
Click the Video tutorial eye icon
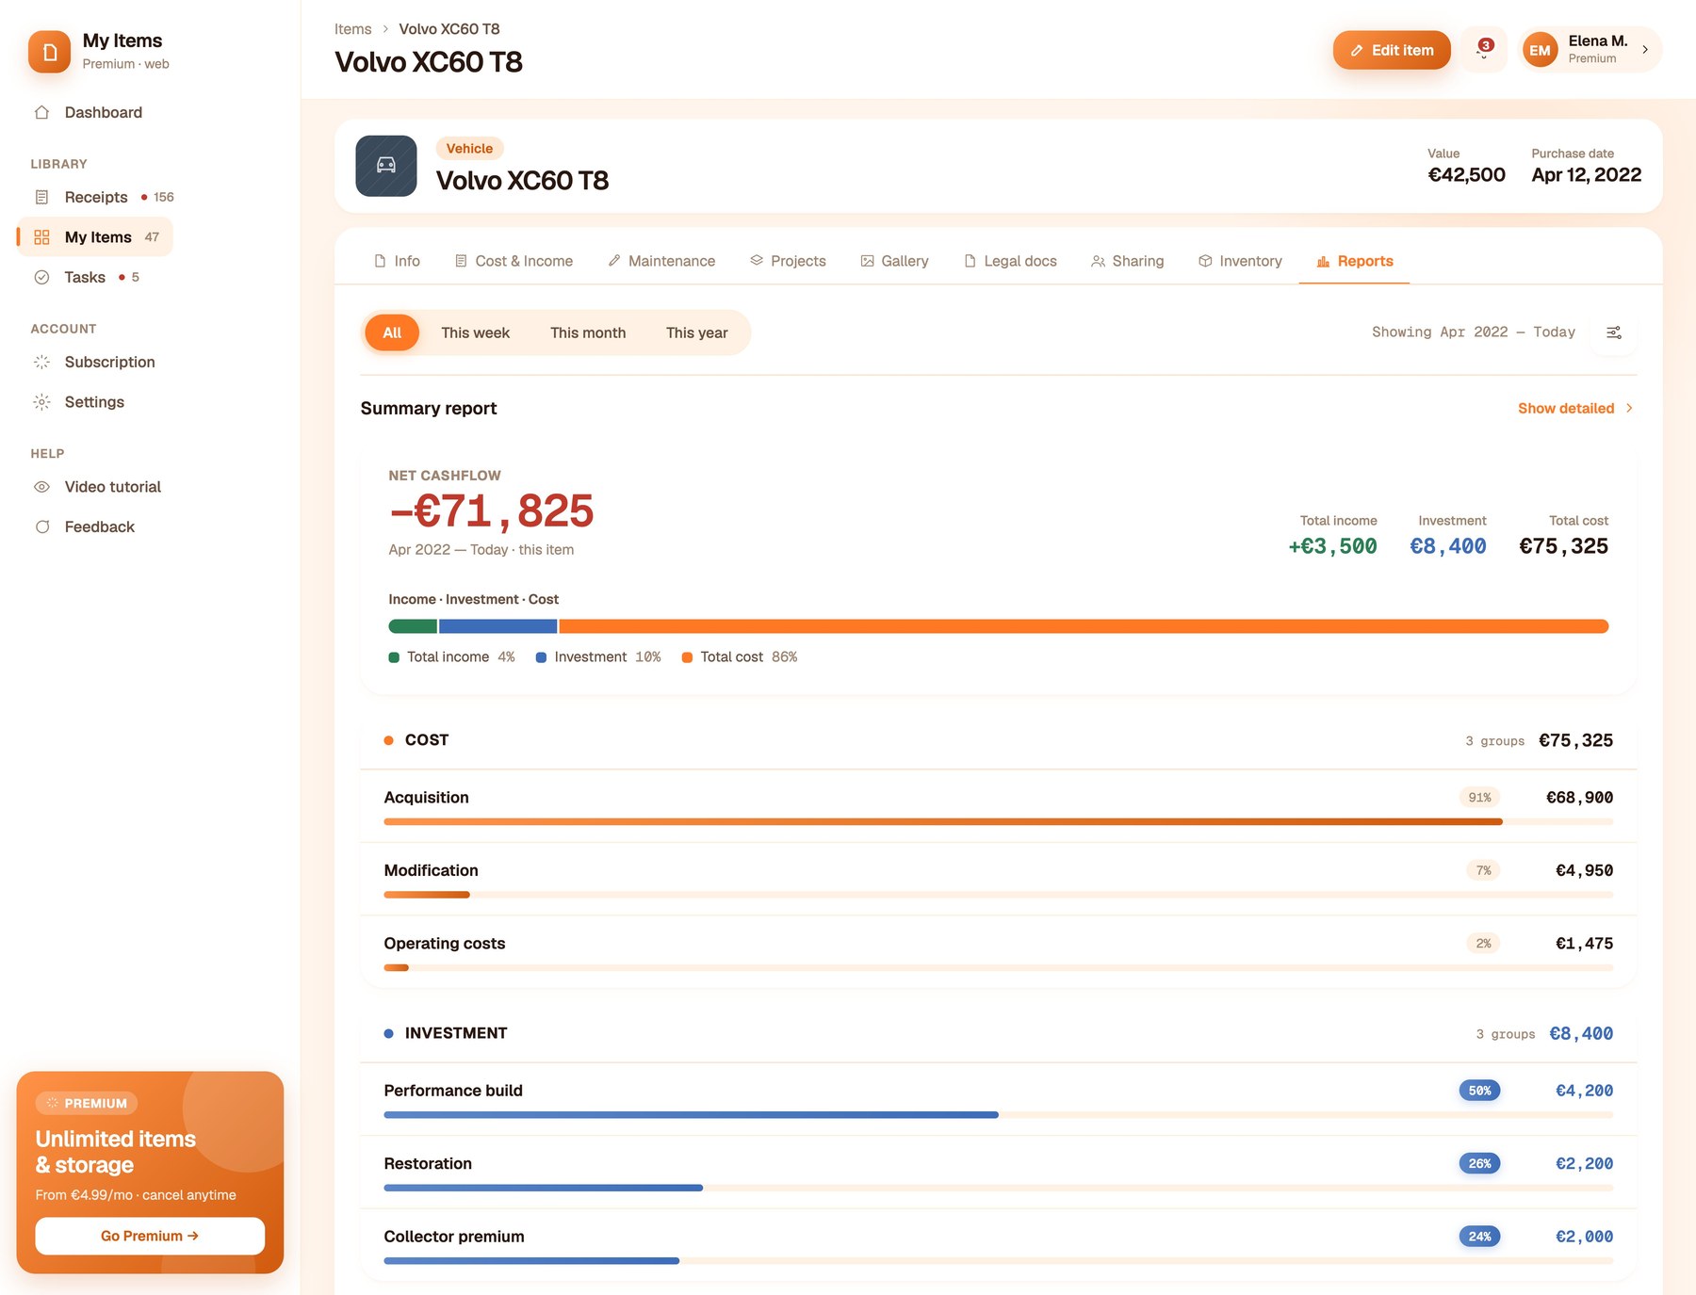point(41,487)
